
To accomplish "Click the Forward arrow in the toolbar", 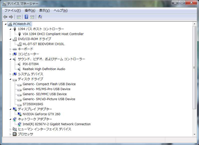I will [x=11, y=17].
